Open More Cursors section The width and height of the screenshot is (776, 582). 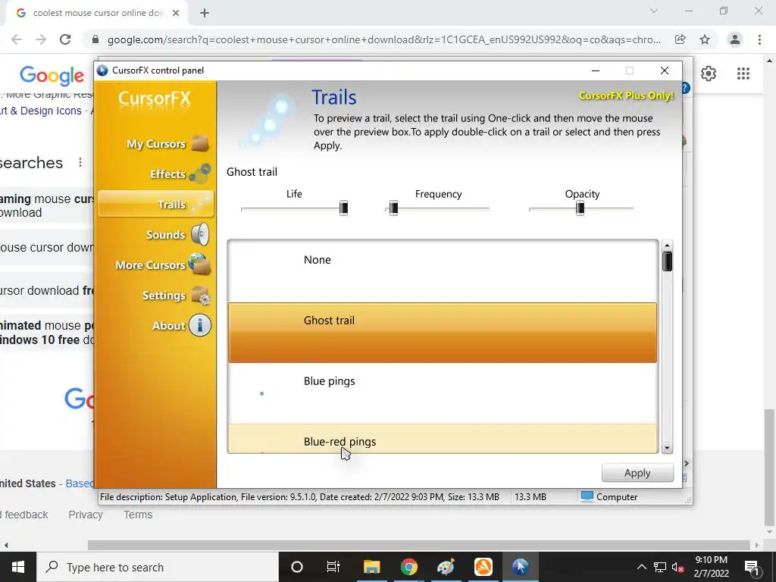point(156,264)
